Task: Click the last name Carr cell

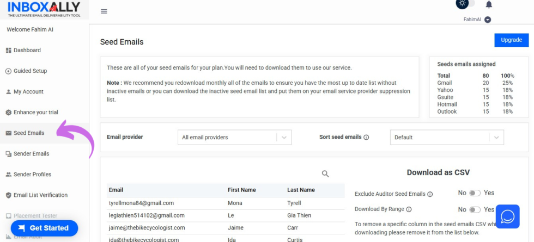Action: [x=293, y=228]
